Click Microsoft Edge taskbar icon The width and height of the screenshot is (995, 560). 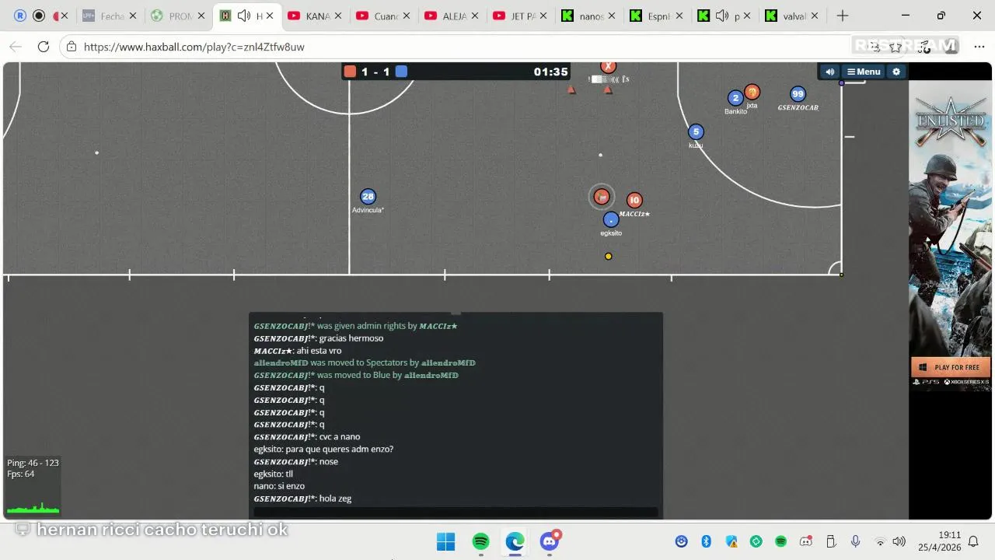515,541
